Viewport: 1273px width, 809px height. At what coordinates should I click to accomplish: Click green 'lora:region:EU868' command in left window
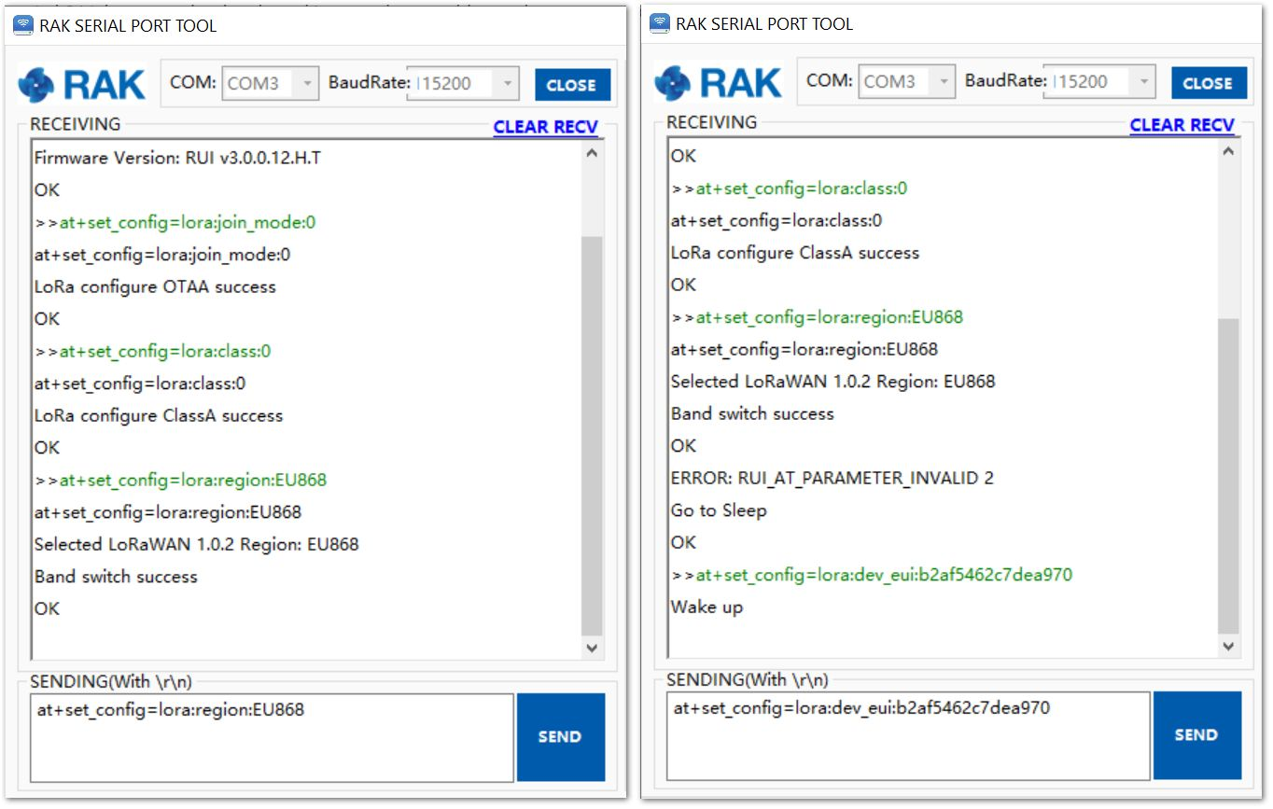(x=180, y=480)
